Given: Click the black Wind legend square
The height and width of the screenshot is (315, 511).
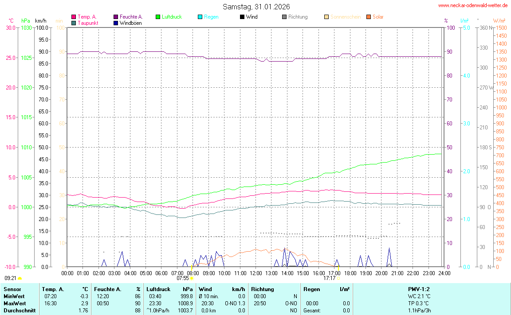Looking at the screenshot, I should click(242, 17).
